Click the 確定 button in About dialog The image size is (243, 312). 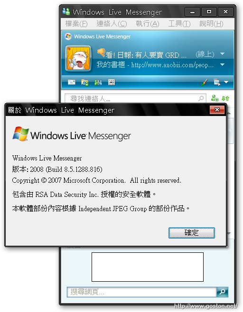[192, 232]
